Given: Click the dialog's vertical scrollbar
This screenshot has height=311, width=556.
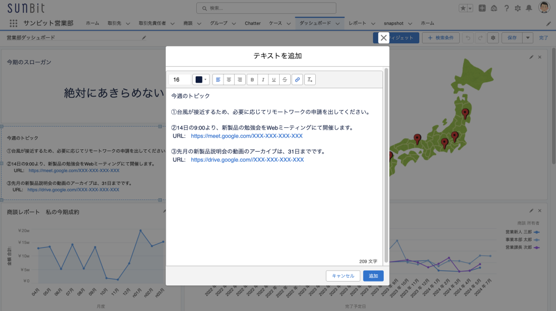Looking at the screenshot, I should coord(386,165).
